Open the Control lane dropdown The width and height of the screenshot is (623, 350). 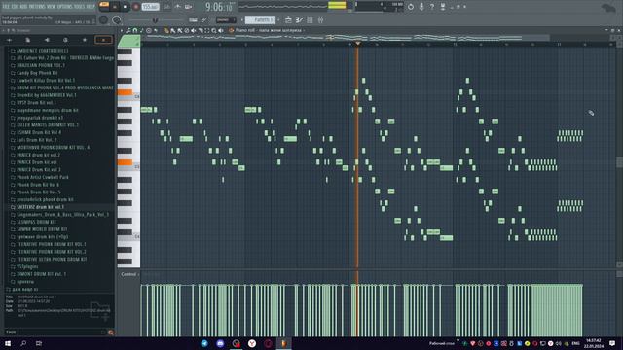click(129, 274)
